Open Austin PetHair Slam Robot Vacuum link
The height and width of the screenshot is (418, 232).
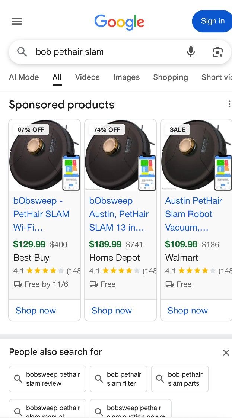point(194,214)
